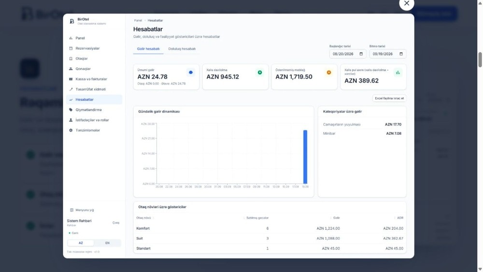Click Hesabatlar breadcrumb item

tap(155, 20)
